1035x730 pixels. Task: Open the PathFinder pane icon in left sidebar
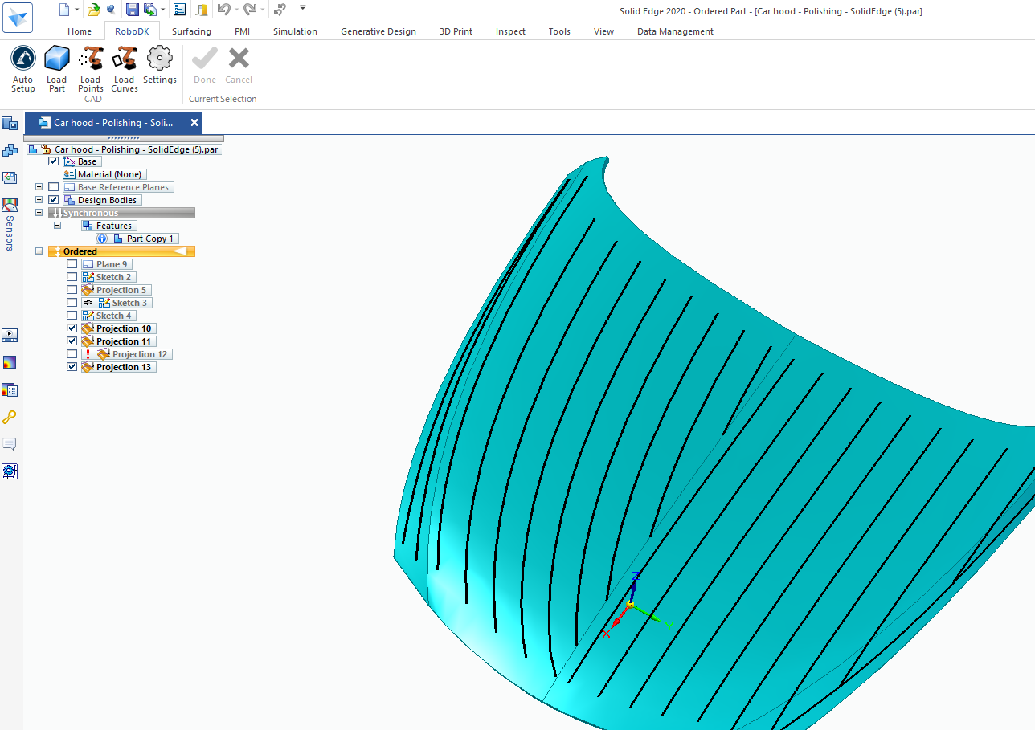[10, 123]
